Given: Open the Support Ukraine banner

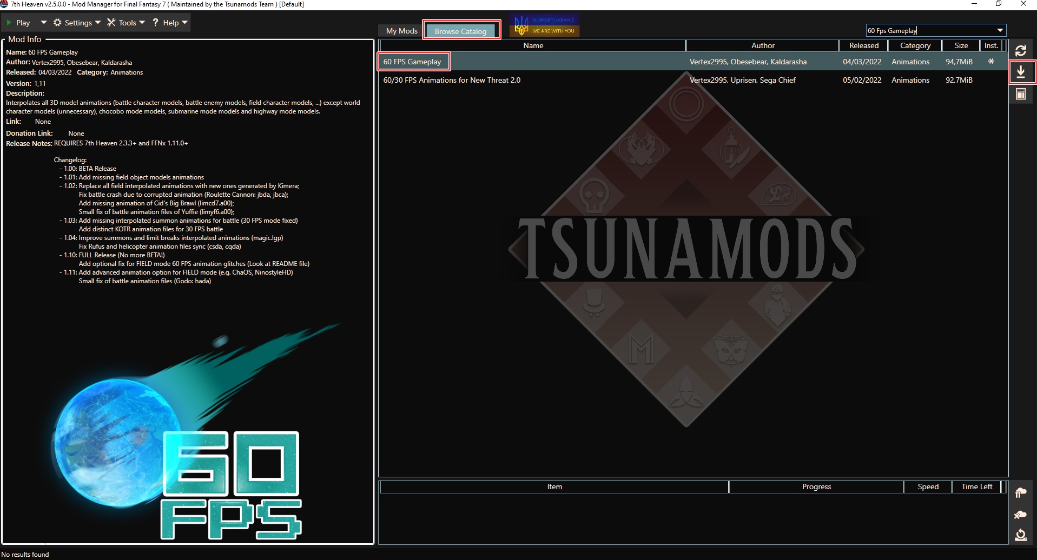Looking at the screenshot, I should point(545,25).
